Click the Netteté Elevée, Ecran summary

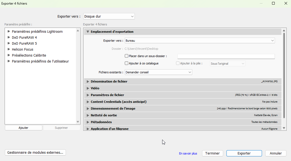tap(266, 115)
